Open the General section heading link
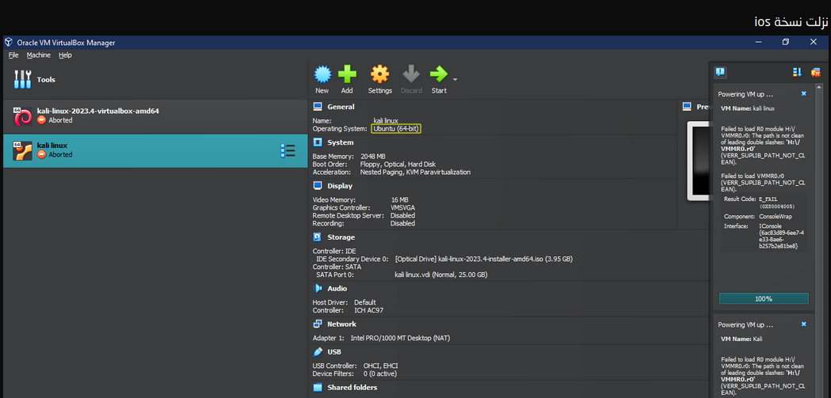The width and height of the screenshot is (831, 398). tap(341, 107)
